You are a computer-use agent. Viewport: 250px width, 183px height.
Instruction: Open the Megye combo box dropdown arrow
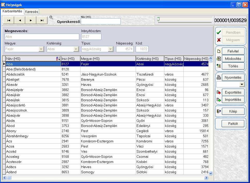click(x=41, y=49)
